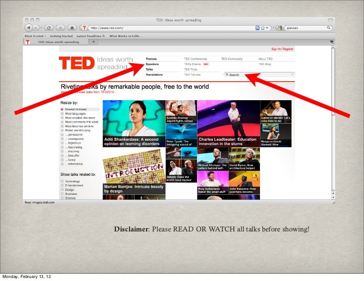
Task: Open the Aditi Shankardass talk thumbnail
Action: pos(134,124)
